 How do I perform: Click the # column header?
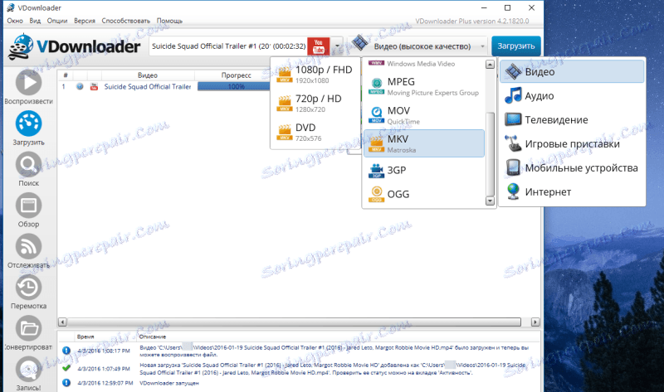[x=66, y=75]
